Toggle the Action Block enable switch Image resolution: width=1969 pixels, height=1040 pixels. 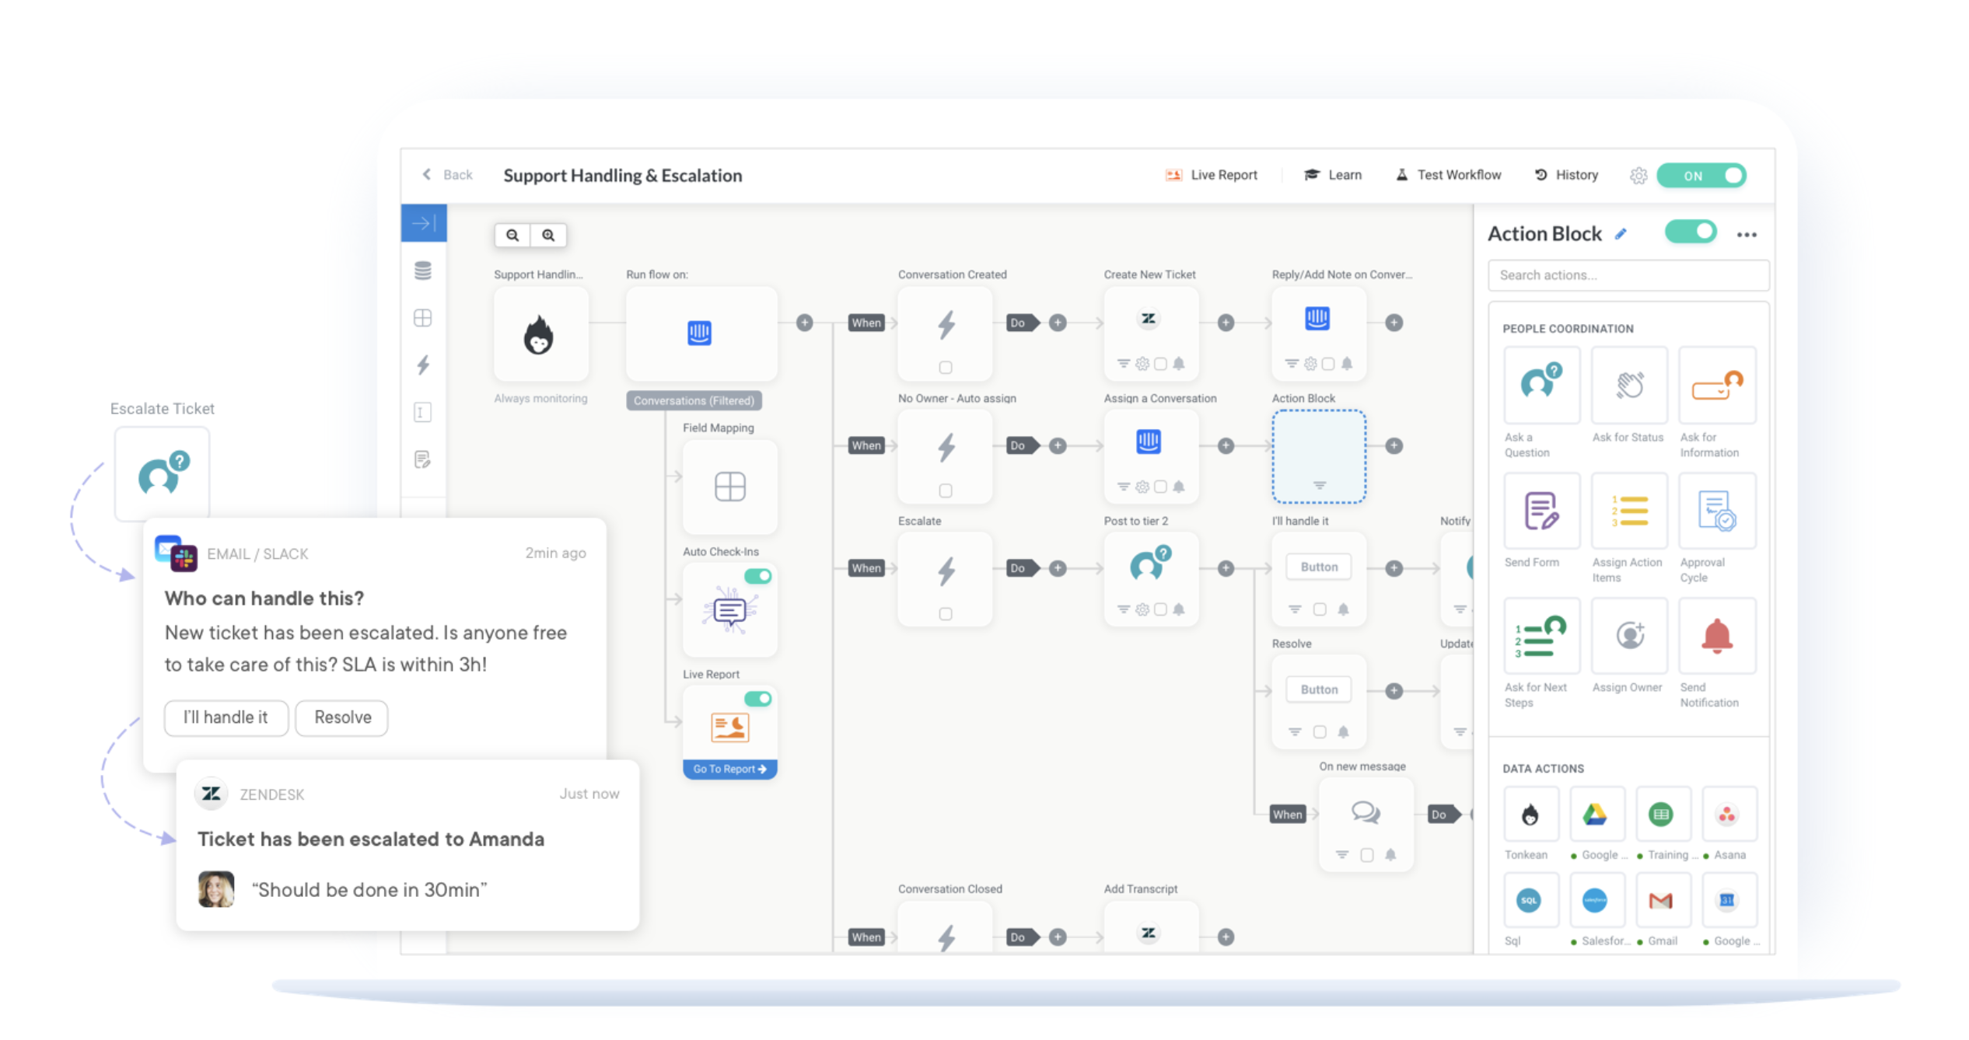[1691, 232]
